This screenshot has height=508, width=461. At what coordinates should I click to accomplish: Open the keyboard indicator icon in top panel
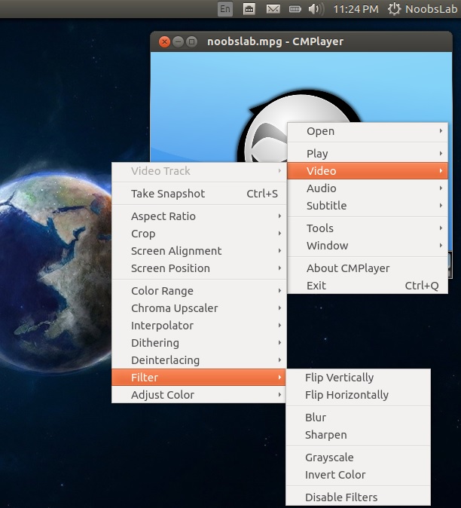click(249, 9)
